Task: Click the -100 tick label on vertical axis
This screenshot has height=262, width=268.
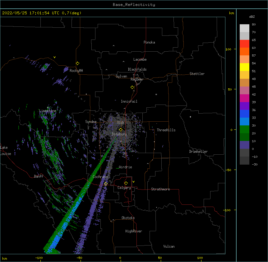Action: pos(227,210)
